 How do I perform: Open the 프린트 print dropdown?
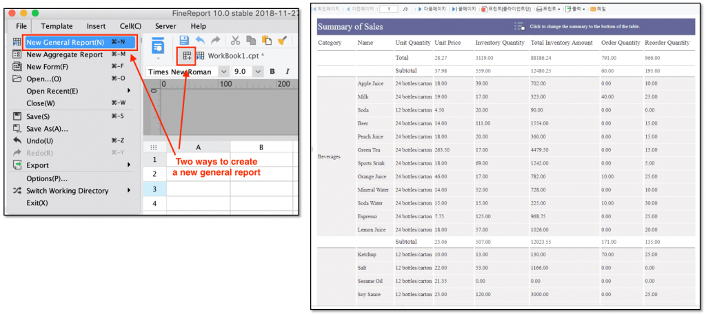[558, 9]
